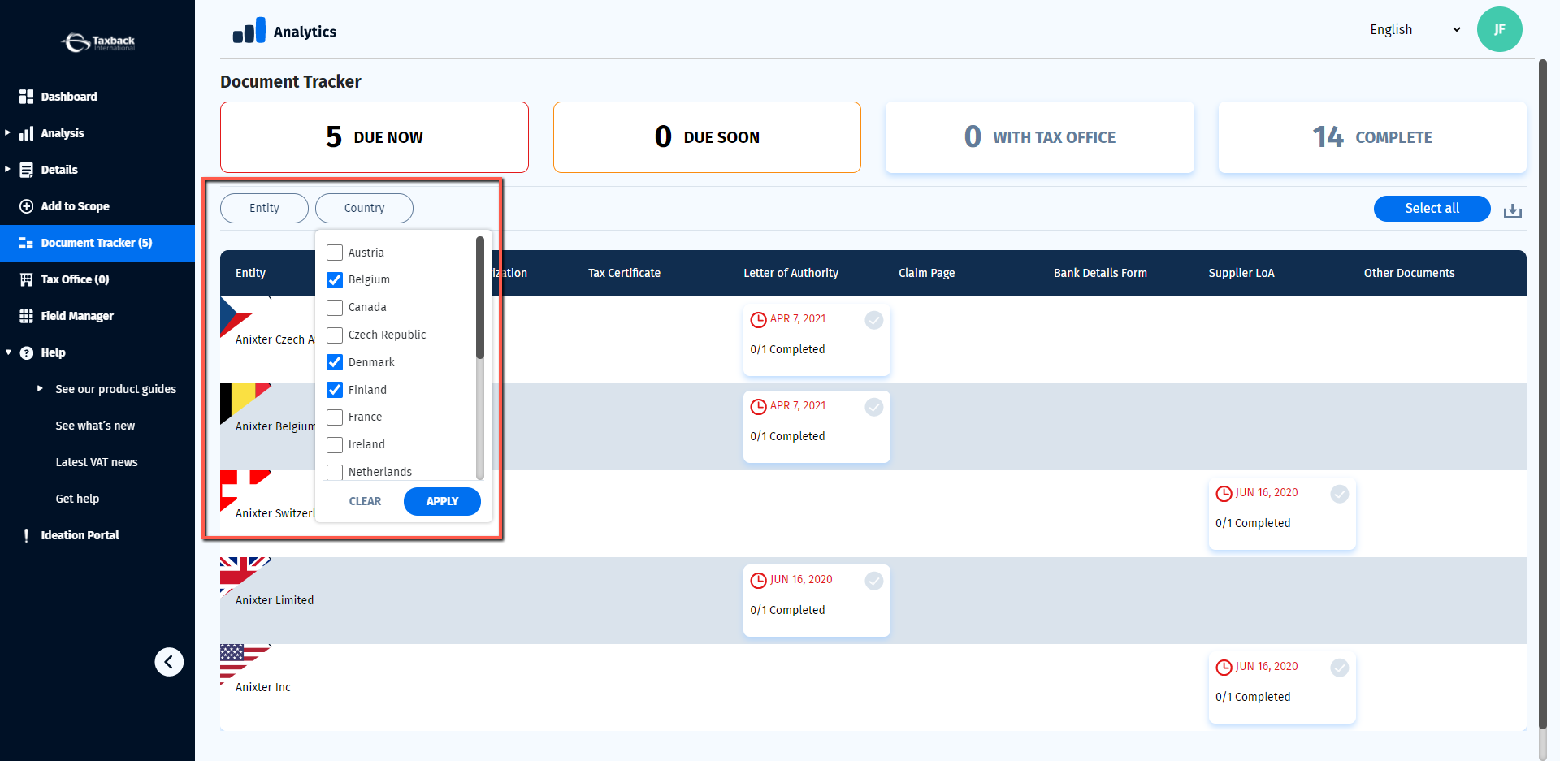Click Anixter Inc Supplier LoA check icon
Viewport: 1560px width, 761px height.
(1340, 668)
